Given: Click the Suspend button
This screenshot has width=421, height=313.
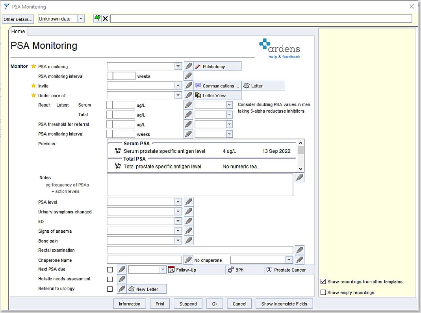Looking at the screenshot, I should tap(188, 304).
